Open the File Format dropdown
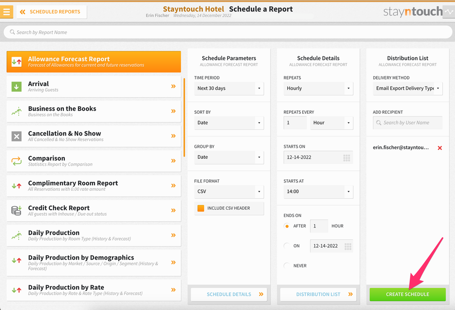 [229, 192]
